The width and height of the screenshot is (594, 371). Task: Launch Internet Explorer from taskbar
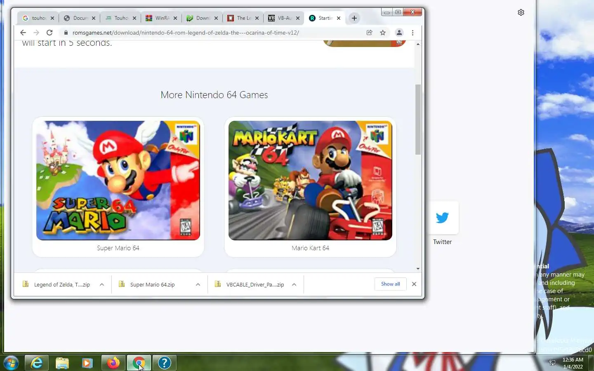[x=37, y=363]
